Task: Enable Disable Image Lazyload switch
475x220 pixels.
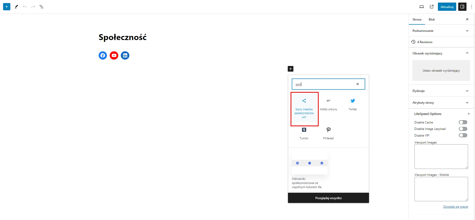Action: pos(463,129)
